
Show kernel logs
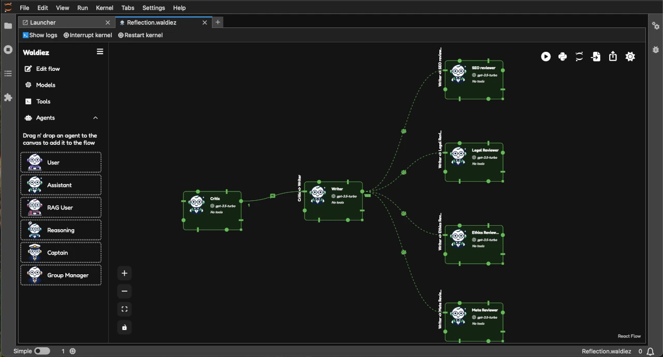pyautogui.click(x=40, y=35)
